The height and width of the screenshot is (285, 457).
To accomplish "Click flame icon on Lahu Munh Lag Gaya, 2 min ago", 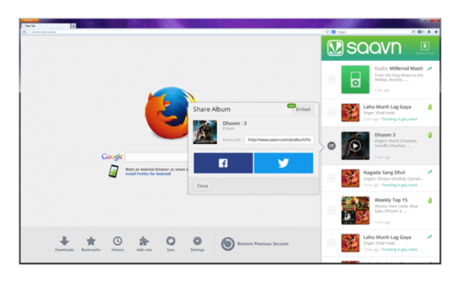I will [x=430, y=107].
